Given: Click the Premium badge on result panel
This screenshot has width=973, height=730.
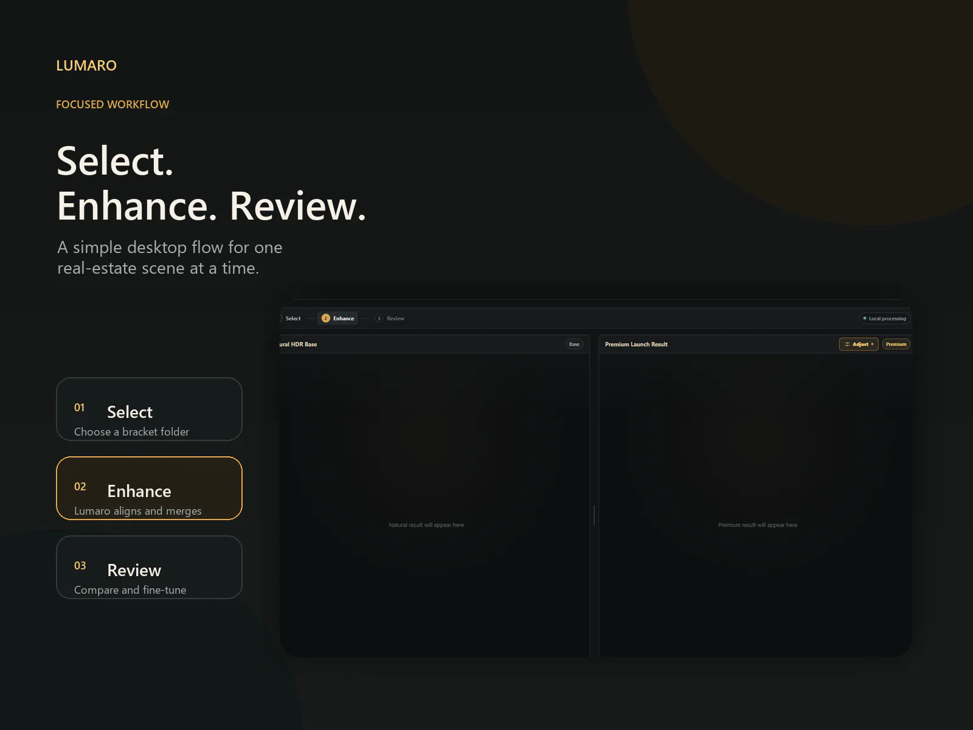Looking at the screenshot, I should click(896, 344).
